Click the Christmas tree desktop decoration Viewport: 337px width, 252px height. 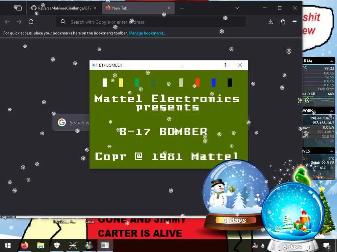pos(327,211)
